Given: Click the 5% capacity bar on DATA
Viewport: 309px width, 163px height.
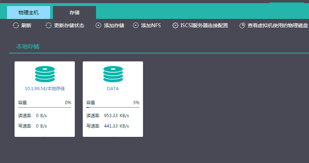Looking at the screenshot, I should 113,107.
